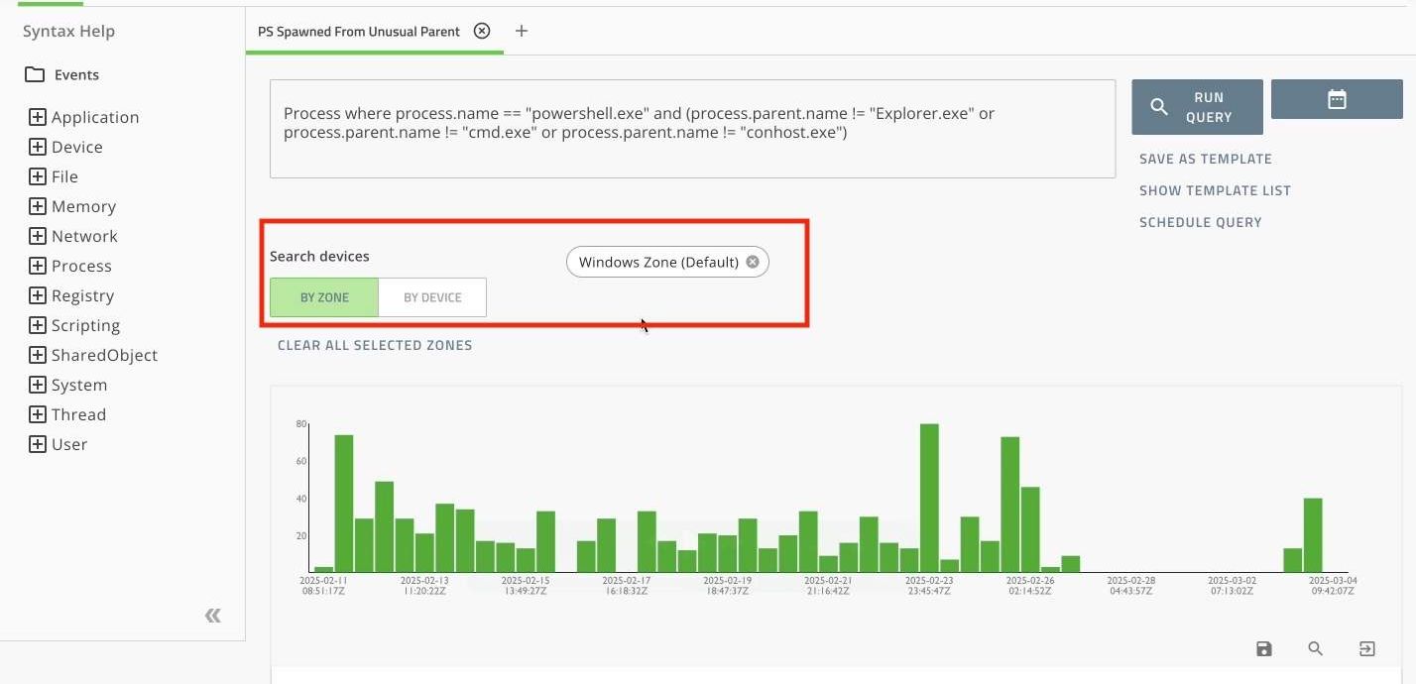Expand the Registry category

coord(38,295)
